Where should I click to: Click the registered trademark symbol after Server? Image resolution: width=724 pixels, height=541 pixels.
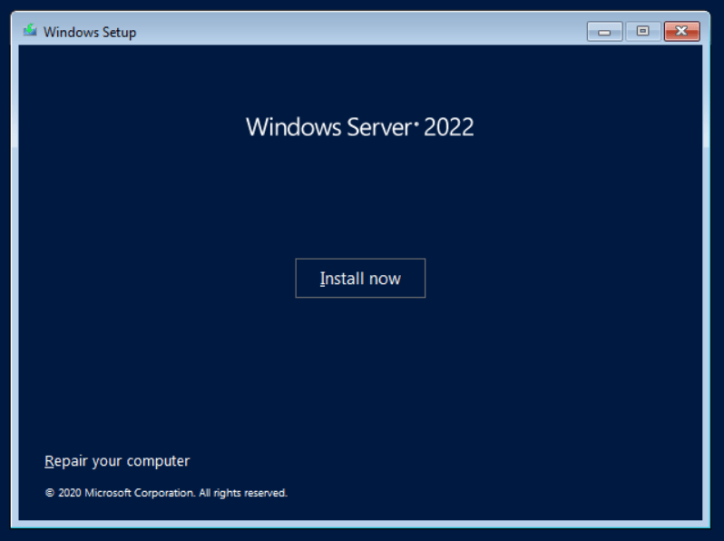pos(416,122)
